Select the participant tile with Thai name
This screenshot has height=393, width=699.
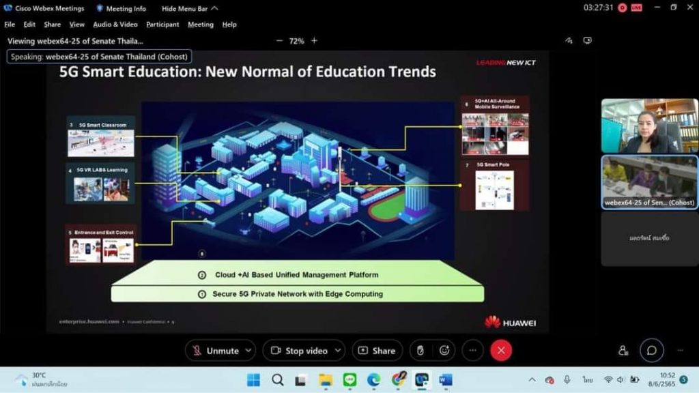[650, 238]
